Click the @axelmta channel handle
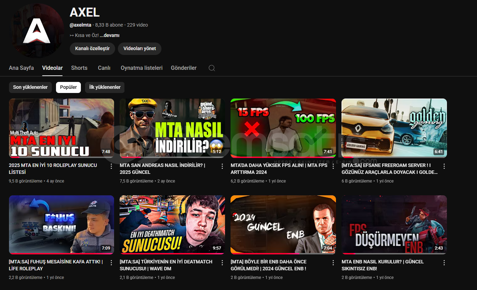Screen dimensions: 477x290 point(81,25)
